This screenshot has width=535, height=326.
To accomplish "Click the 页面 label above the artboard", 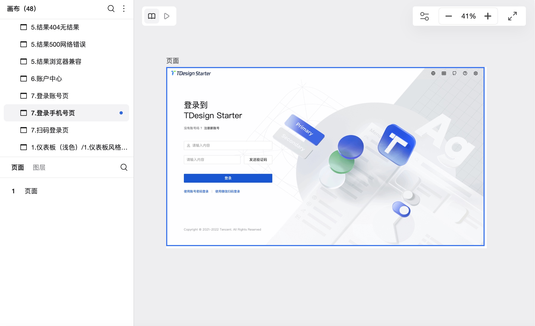I will click(173, 61).
